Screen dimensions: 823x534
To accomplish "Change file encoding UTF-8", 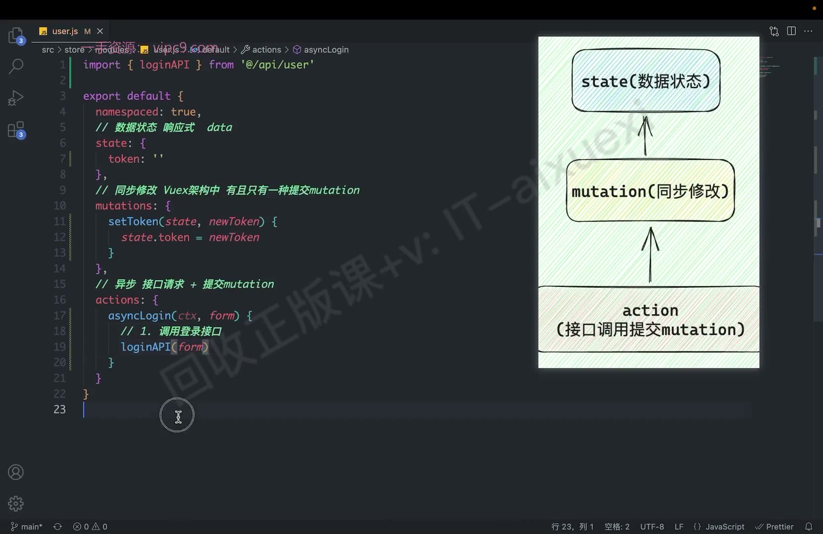I will pyautogui.click(x=652, y=527).
